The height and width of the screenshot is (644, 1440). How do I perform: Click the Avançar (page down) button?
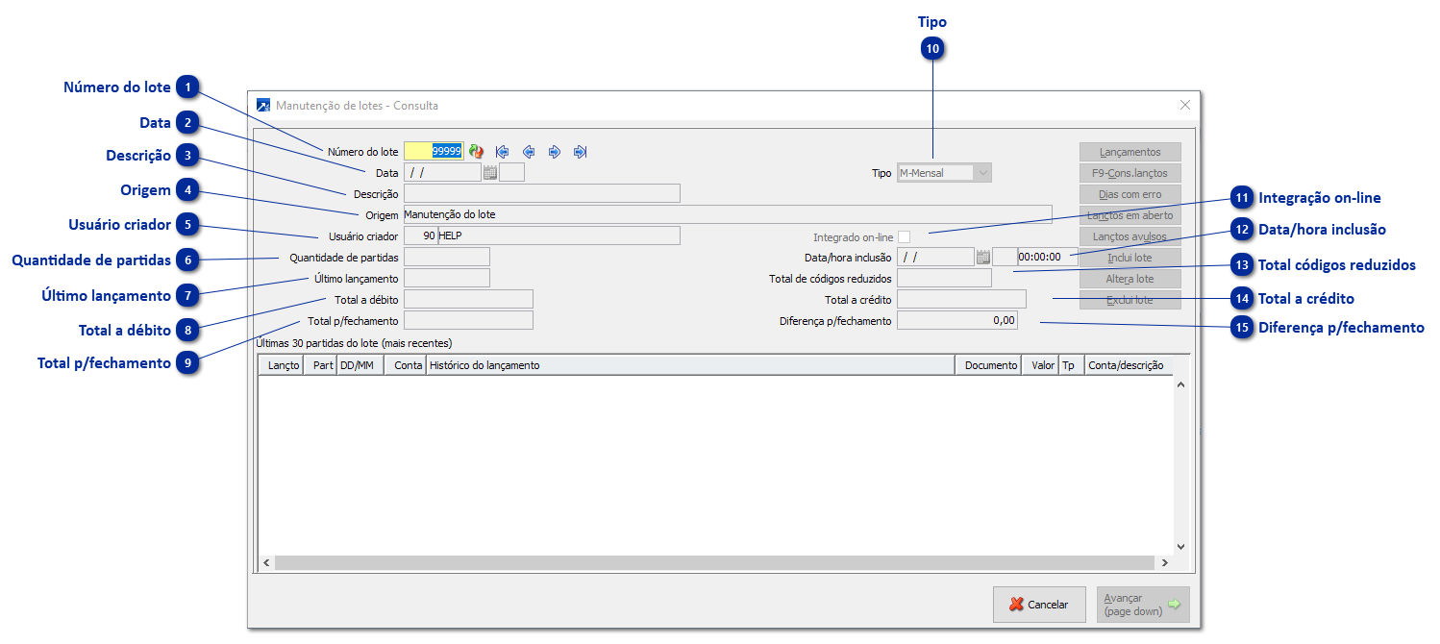coord(1143,605)
